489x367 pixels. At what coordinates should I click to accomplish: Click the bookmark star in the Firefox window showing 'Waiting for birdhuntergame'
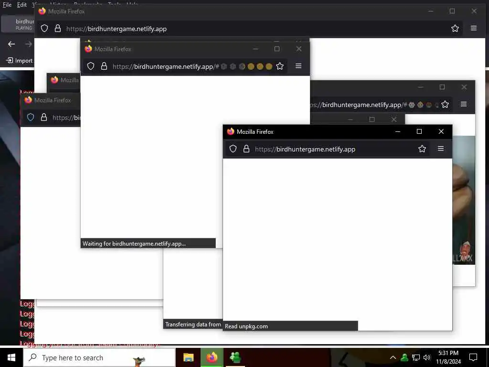280,66
